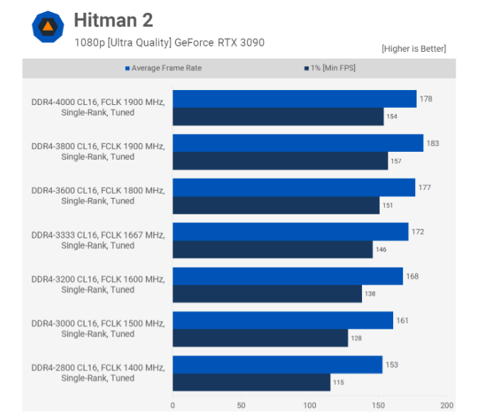Click the '1080p [Ultra Quality] GeForce RTX 3090' subtitle
This screenshot has width=479, height=418.
(x=170, y=43)
